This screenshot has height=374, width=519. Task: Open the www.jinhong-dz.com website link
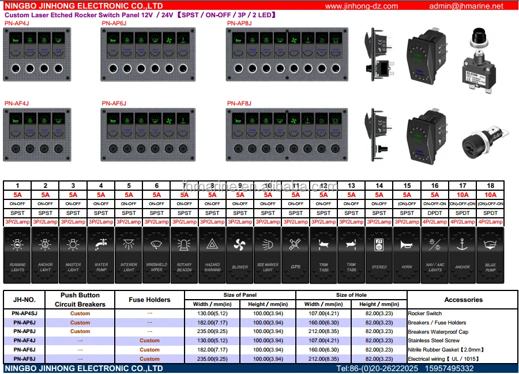pos(362,6)
